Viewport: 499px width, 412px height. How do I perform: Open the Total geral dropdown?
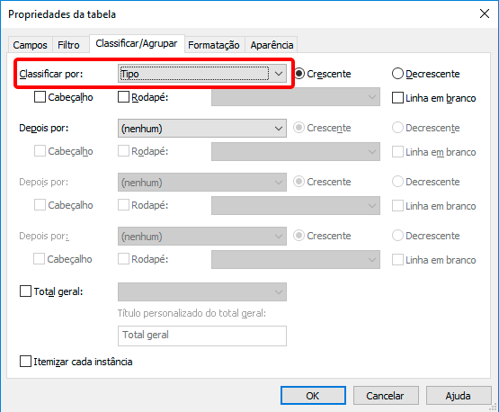pyautogui.click(x=202, y=291)
